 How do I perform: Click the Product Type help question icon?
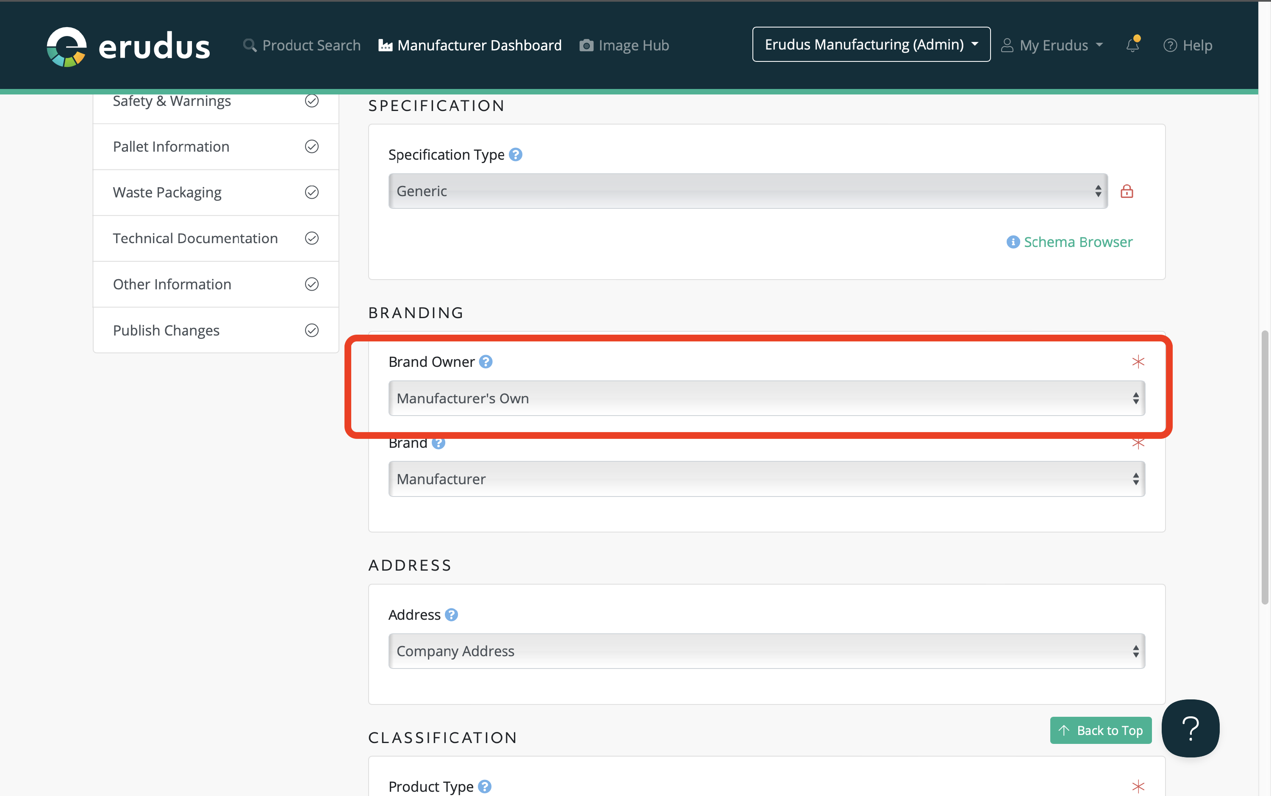click(x=484, y=786)
